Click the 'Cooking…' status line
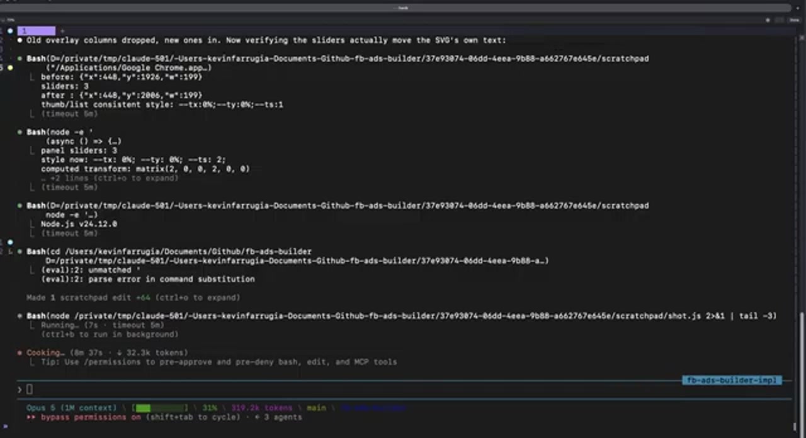The image size is (806, 438). (x=107, y=352)
